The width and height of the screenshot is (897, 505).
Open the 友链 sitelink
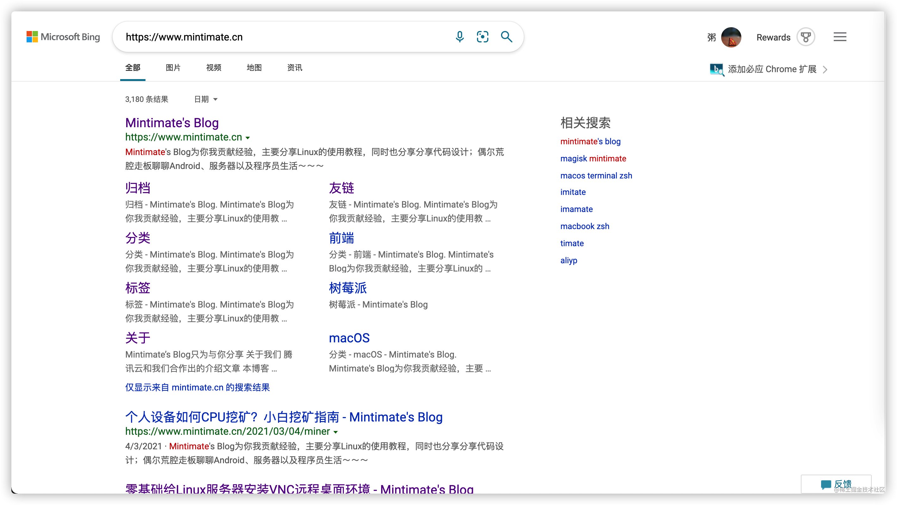(x=342, y=188)
